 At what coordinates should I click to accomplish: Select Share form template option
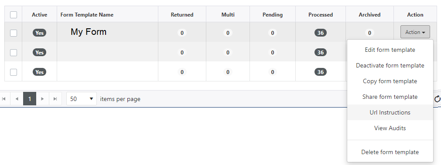(x=390, y=97)
